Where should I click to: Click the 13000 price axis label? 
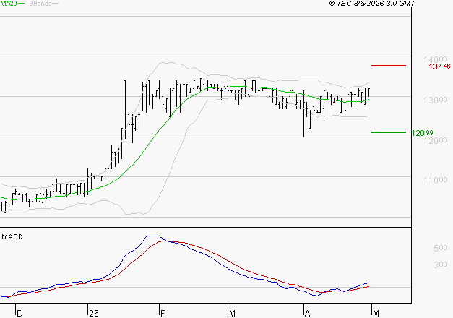[436, 100]
